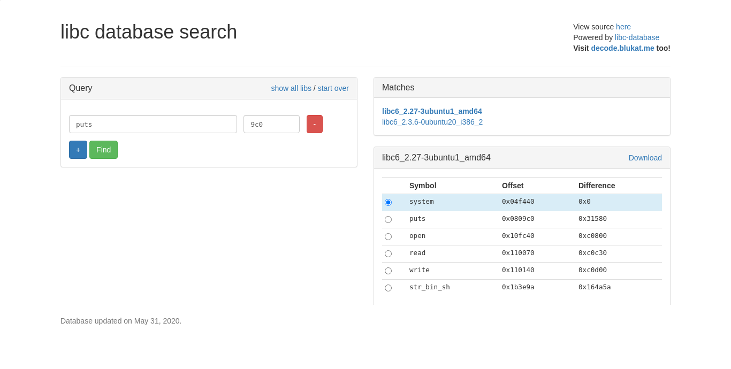Image resolution: width=731 pixels, height=369 pixels.
Task: Open the show all libs link
Action: click(291, 88)
